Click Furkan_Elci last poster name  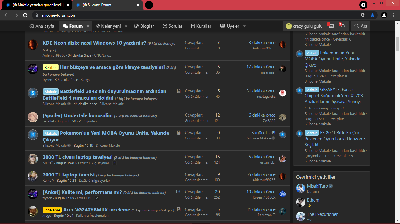pyautogui.click(x=267, y=162)
